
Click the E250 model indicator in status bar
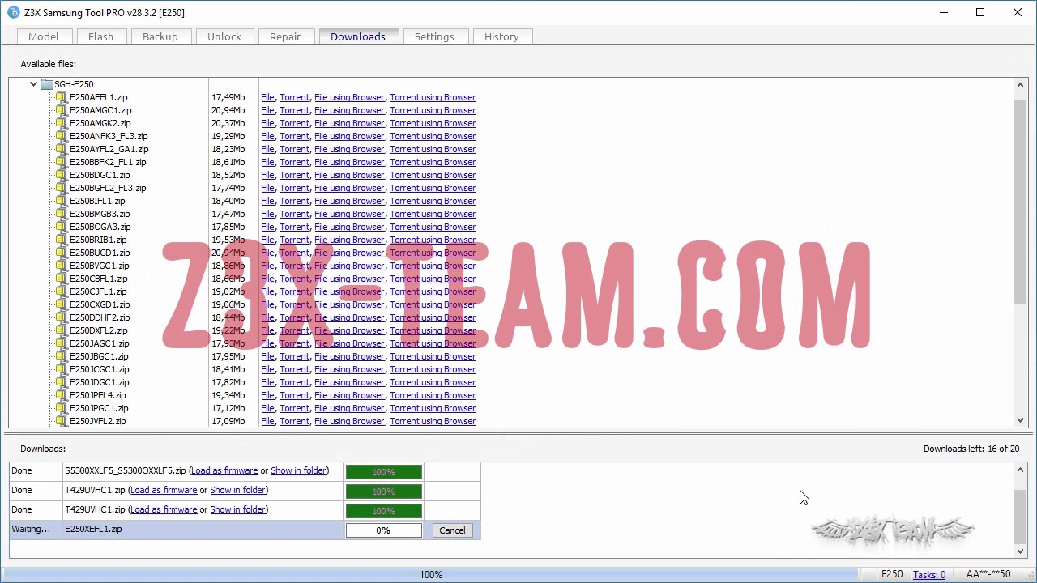(892, 575)
